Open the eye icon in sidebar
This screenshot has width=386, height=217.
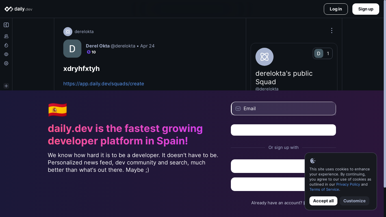pyautogui.click(x=6, y=54)
